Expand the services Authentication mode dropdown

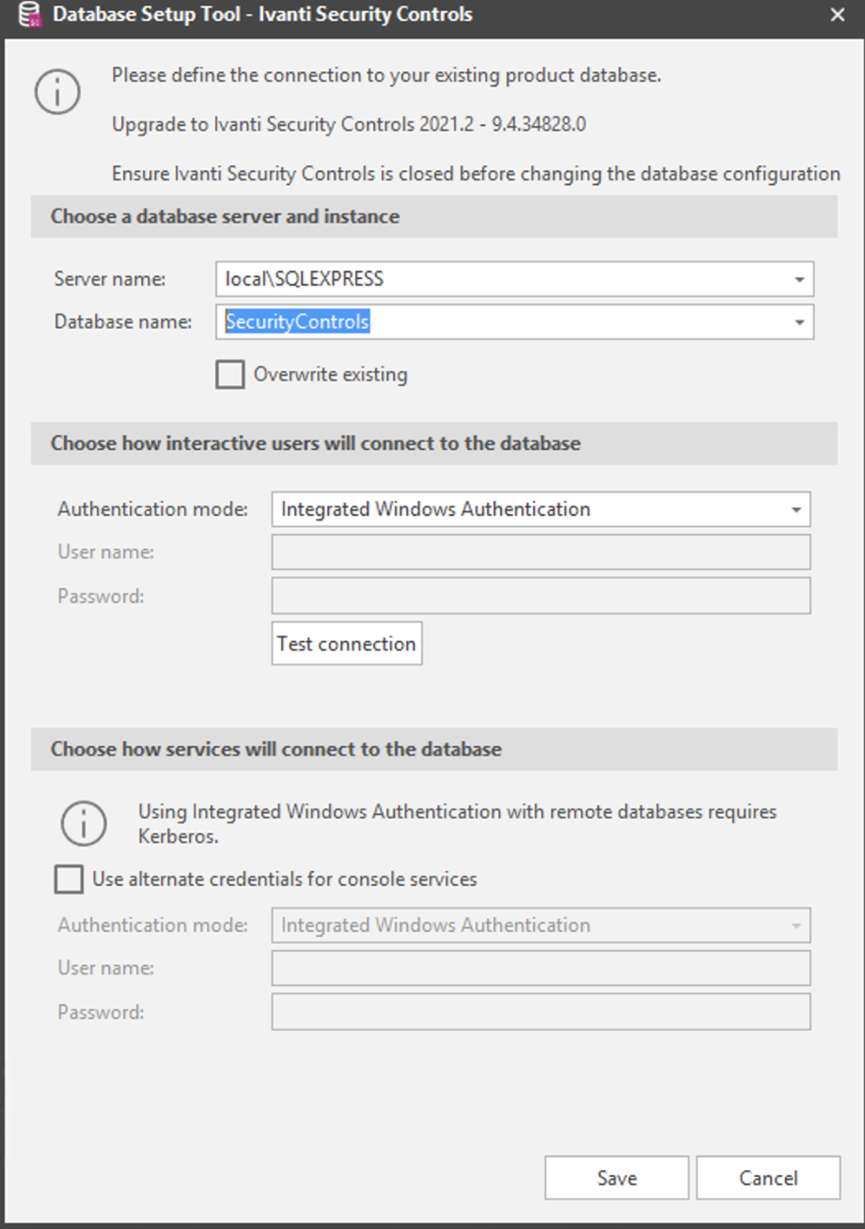[x=797, y=925]
